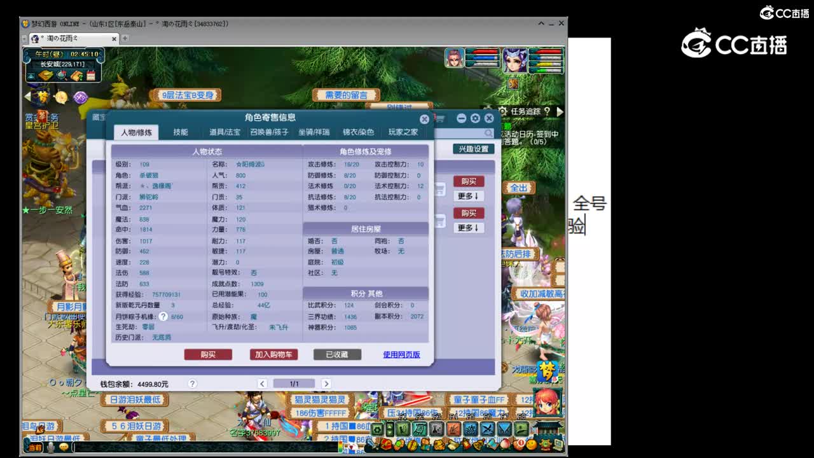Click the chat channel 当前 button
This screenshot has width=814, height=458.
point(34,447)
